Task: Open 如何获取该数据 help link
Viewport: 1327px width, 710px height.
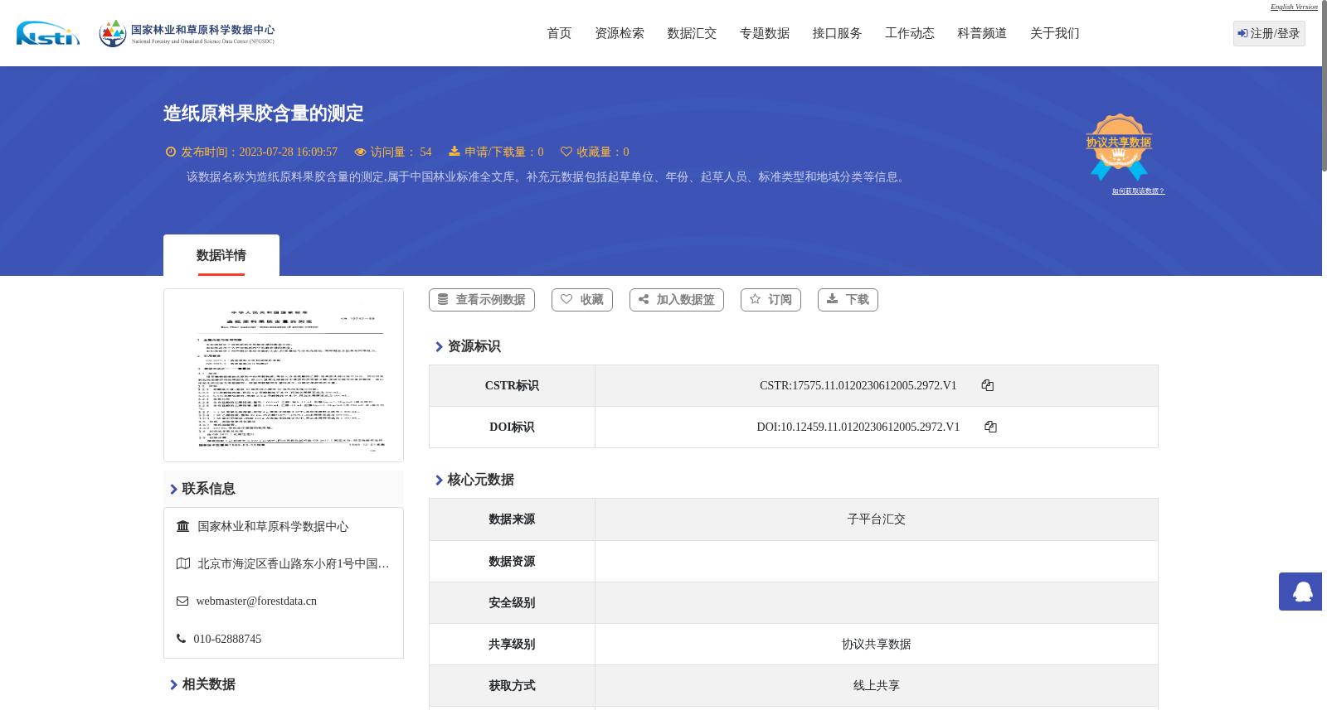Action: coord(1138,191)
